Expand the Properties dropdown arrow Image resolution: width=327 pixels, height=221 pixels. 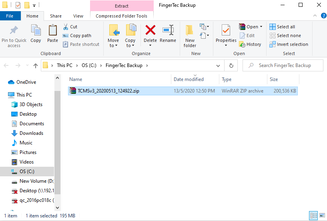pos(226,45)
